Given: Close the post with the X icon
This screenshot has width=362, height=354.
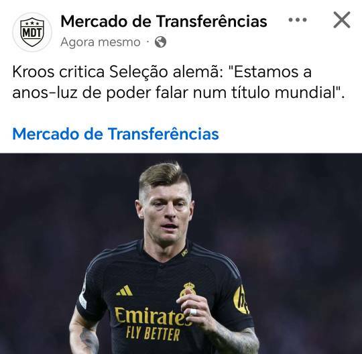Looking at the screenshot, I should (x=342, y=20).
